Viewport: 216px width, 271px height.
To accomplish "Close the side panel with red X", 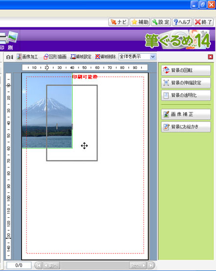I will [210, 57].
